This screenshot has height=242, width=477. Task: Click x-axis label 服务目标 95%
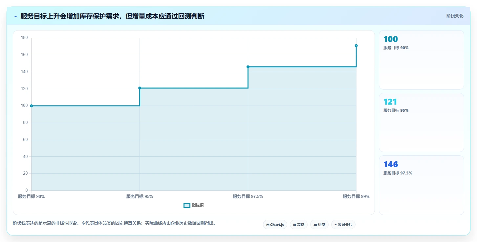tap(140, 197)
